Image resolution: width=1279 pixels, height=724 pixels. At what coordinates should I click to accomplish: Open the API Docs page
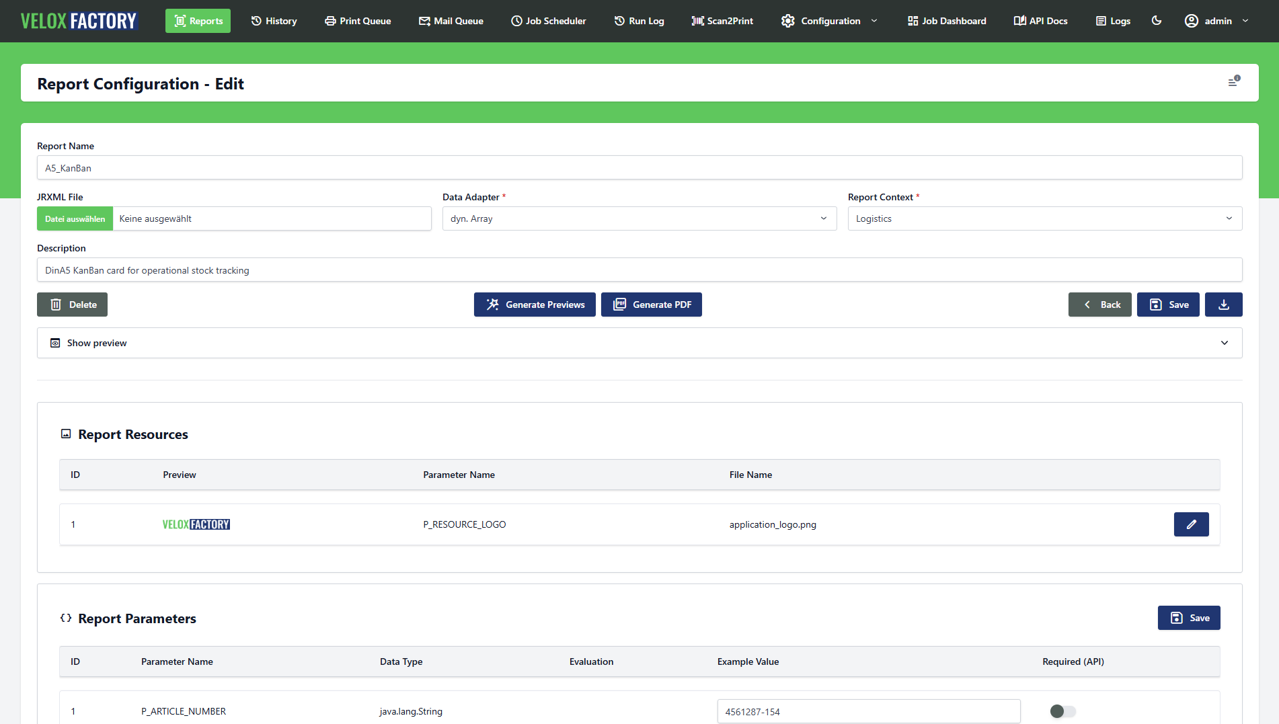point(1040,21)
